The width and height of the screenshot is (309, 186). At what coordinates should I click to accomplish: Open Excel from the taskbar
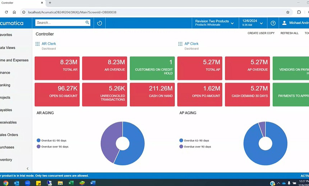(x=71, y=183)
